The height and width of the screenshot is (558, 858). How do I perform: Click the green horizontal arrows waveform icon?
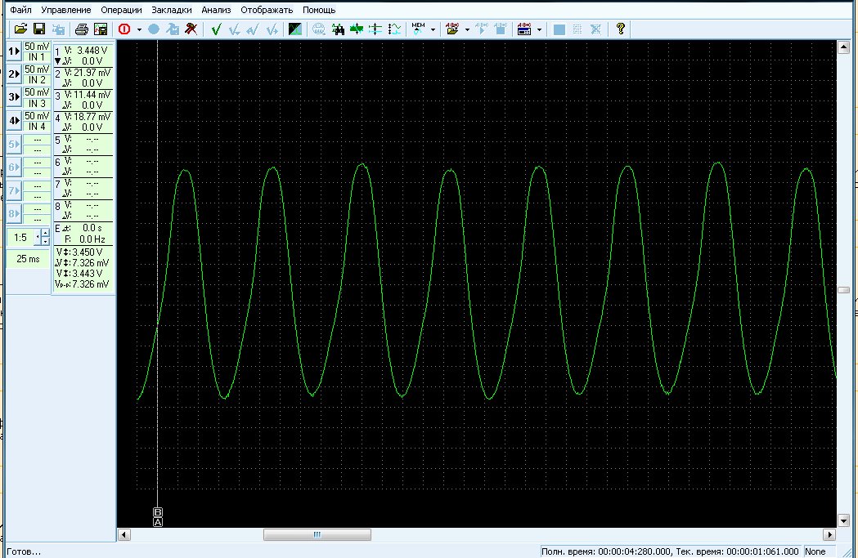point(357,29)
